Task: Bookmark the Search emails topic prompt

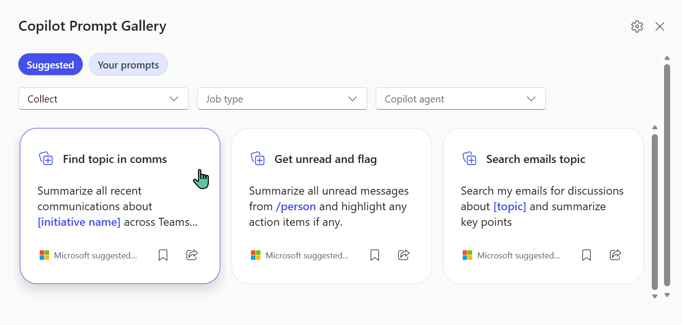Action: tap(587, 255)
